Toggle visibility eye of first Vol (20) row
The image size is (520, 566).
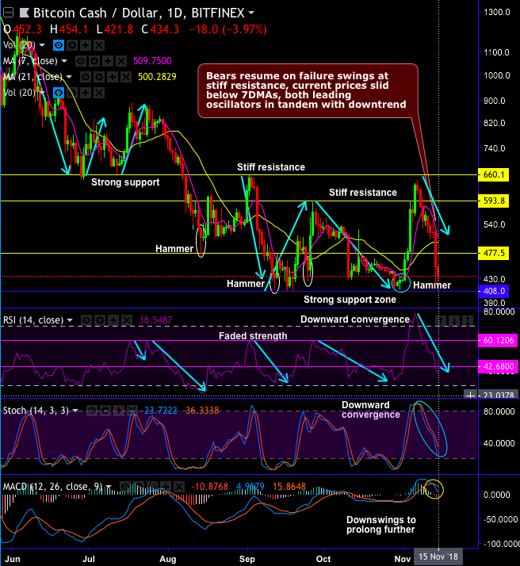point(59,45)
